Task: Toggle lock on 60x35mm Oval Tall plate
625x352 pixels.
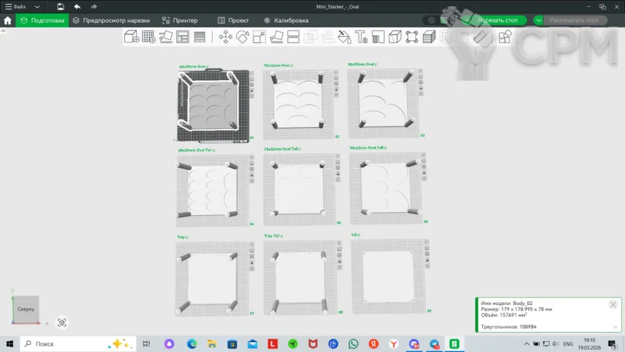Action: point(251,175)
